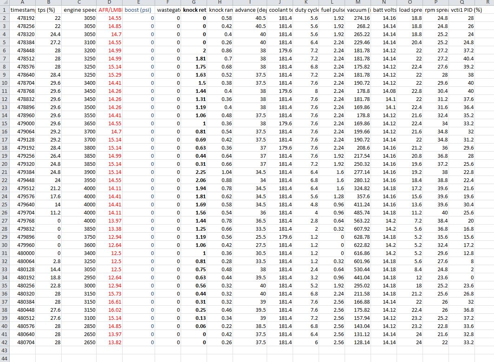This screenshot has height=362, width=494.
Task: Select row 1 header
Action: (x=4, y=10)
